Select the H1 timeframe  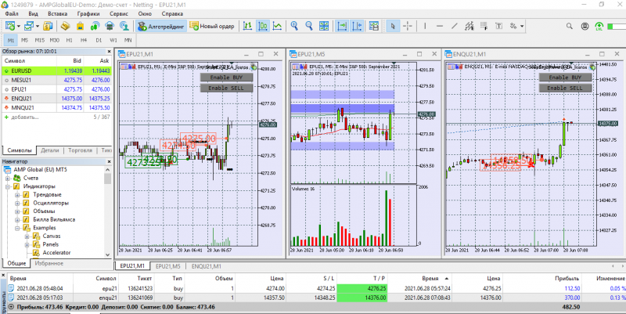[70, 41]
